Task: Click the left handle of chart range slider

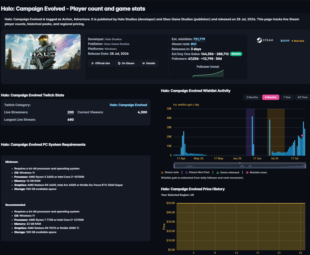Action: coord(174,166)
